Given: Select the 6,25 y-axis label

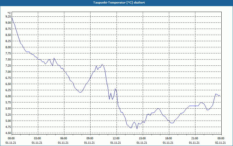Looking at the screenshot, I should (x=8, y=90).
